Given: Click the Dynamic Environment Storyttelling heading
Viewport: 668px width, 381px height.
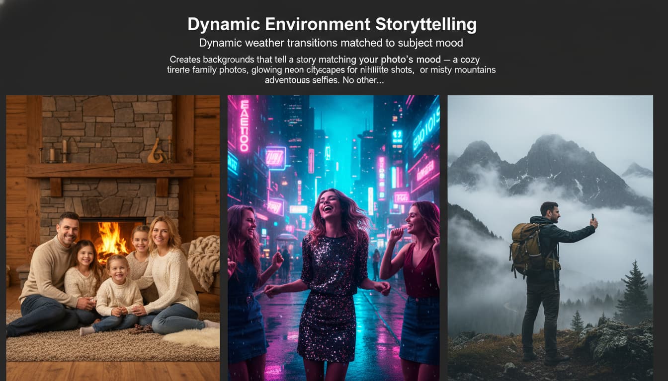Looking at the screenshot, I should click(x=332, y=24).
